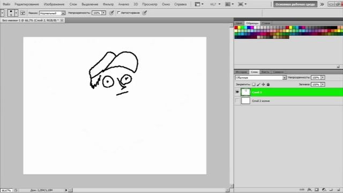Click the new swatch icon in Swatches panel
This screenshot has height=193, width=343.
point(338,66)
